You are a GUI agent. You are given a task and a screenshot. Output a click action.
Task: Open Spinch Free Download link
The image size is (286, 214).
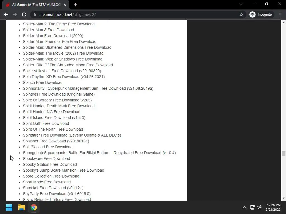[x=43, y=82]
